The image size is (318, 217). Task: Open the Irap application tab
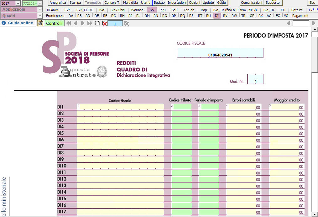click(x=204, y=10)
